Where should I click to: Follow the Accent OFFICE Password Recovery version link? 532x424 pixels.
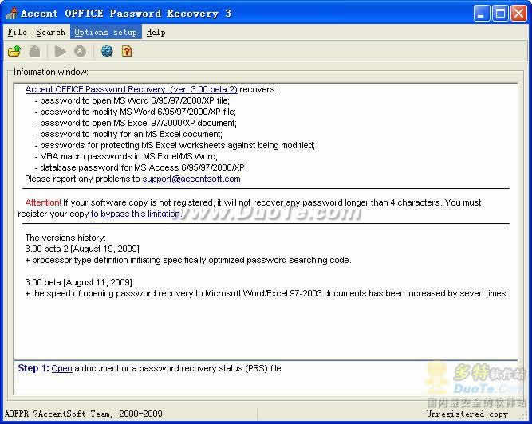pos(132,89)
